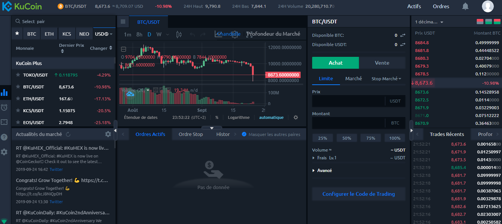This screenshot has width=502, height=224.
Task: Click the Vente button
Action: [382, 63]
